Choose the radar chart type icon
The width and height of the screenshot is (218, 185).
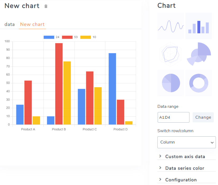[x=171, y=54]
